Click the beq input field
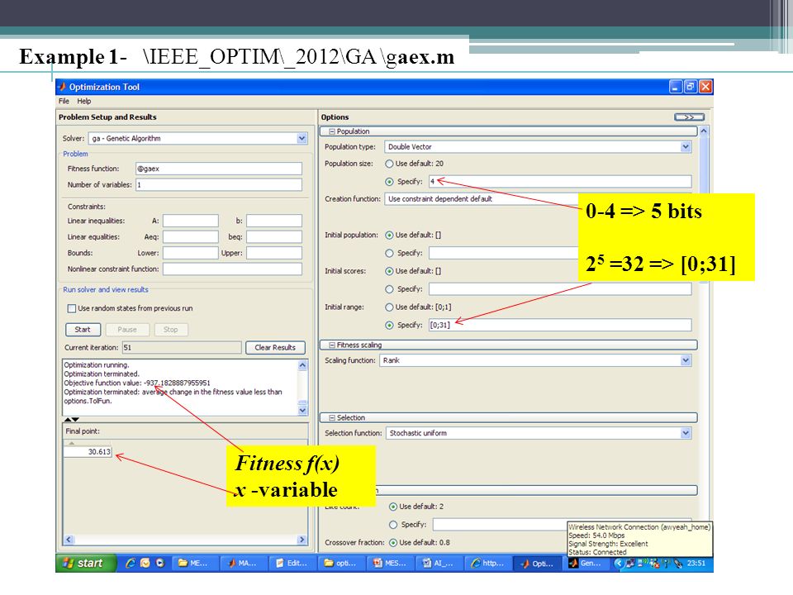This screenshot has width=793, height=595. pyautogui.click(x=274, y=237)
